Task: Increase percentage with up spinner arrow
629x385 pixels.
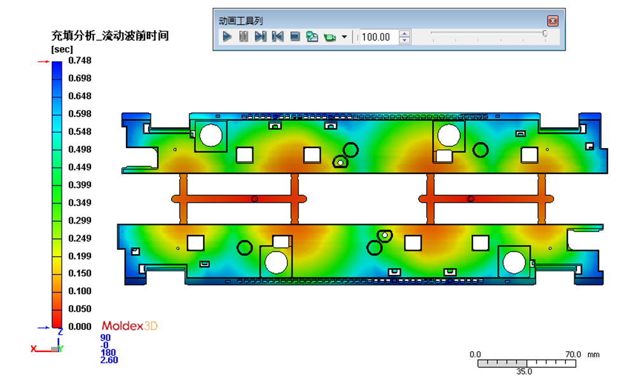Action: pos(404,34)
